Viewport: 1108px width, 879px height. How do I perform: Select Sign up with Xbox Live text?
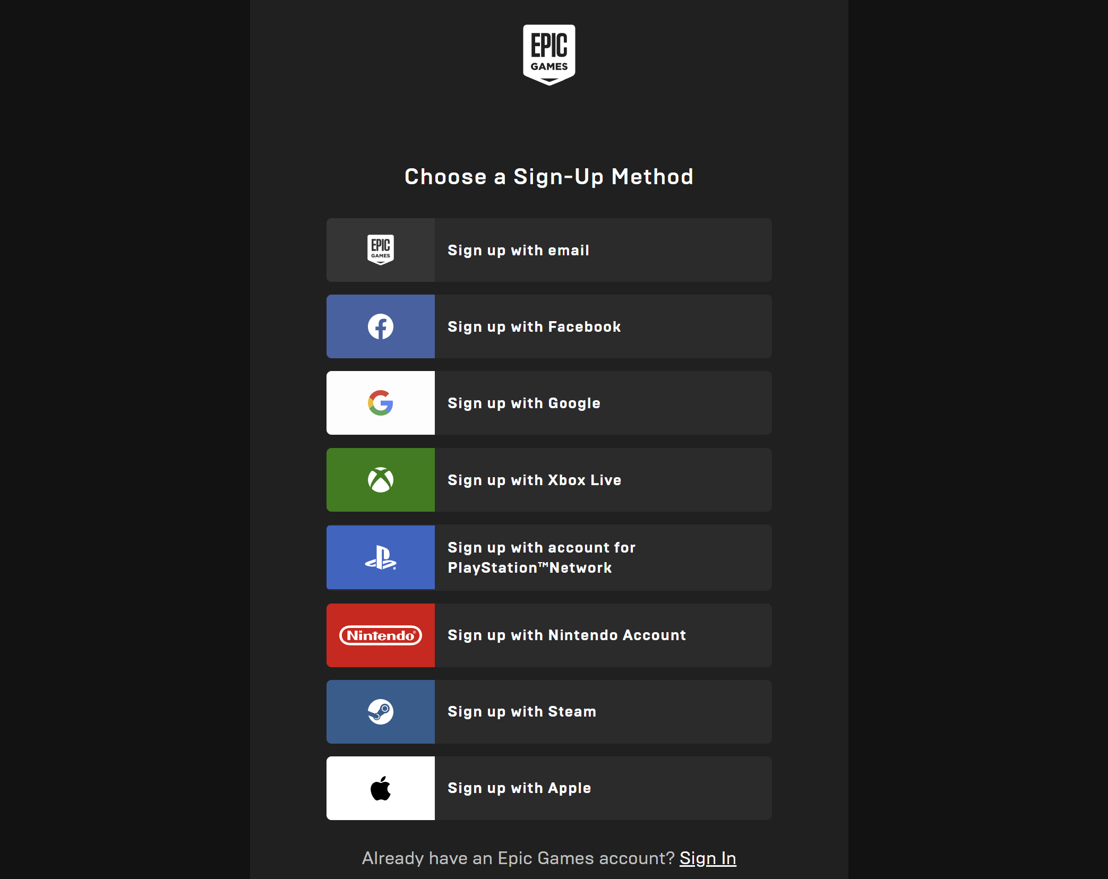click(535, 480)
